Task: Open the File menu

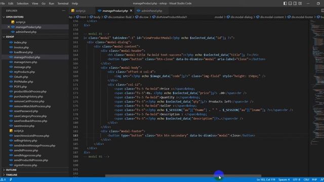Action: coord(3,4)
